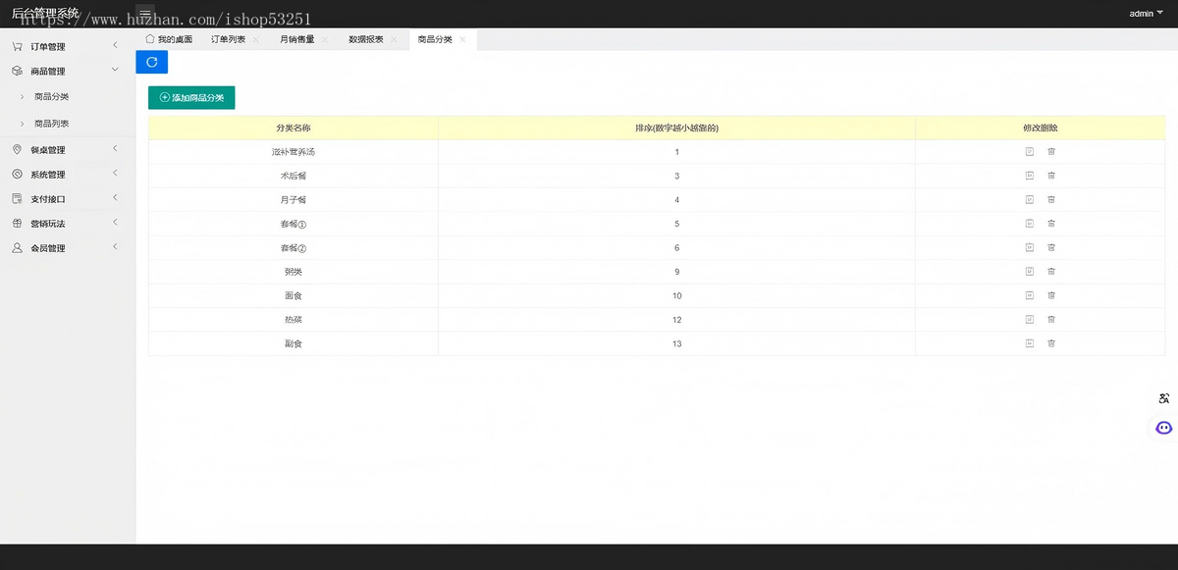
Task: Collapse the 商品管理 menu chevron
Action: point(115,70)
